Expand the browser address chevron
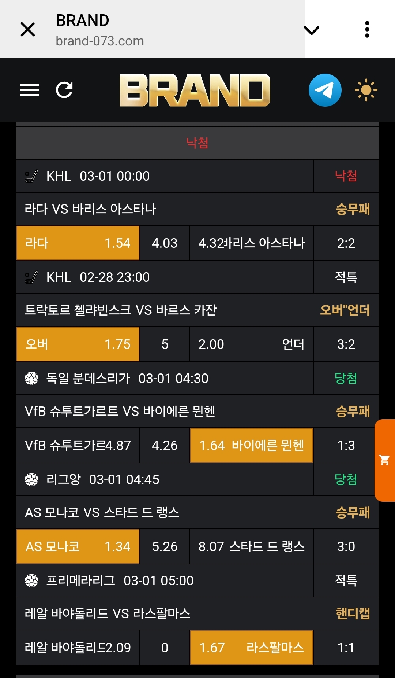The image size is (395, 678). click(x=312, y=30)
